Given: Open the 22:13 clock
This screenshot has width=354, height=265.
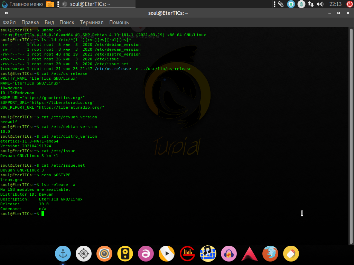Looking at the screenshot, I should (335, 4).
